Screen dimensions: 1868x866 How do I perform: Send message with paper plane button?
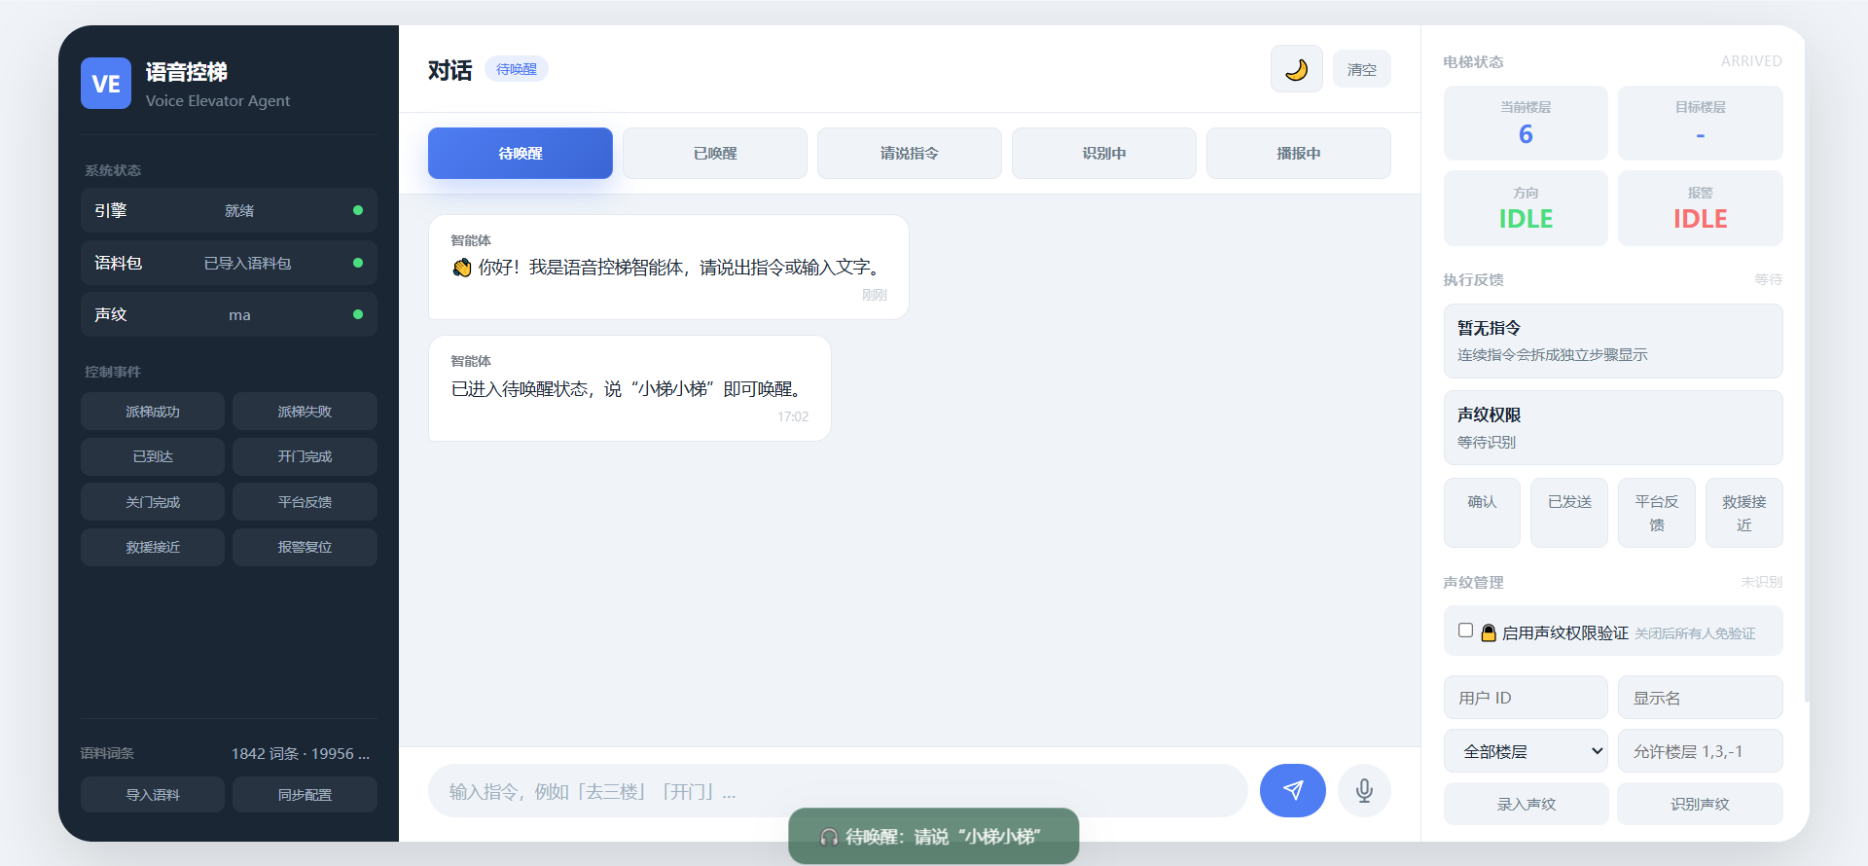coord(1292,790)
